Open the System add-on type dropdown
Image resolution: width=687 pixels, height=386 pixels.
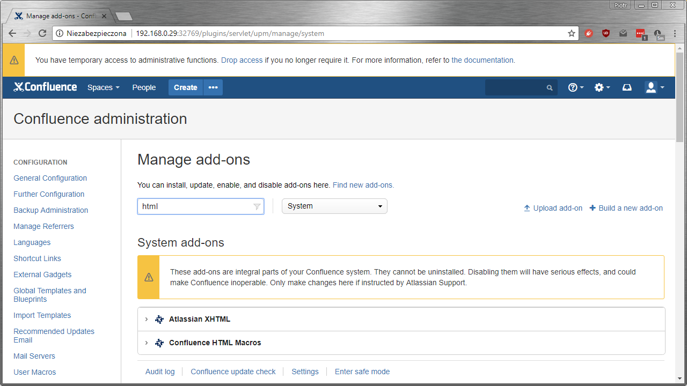[x=334, y=206]
